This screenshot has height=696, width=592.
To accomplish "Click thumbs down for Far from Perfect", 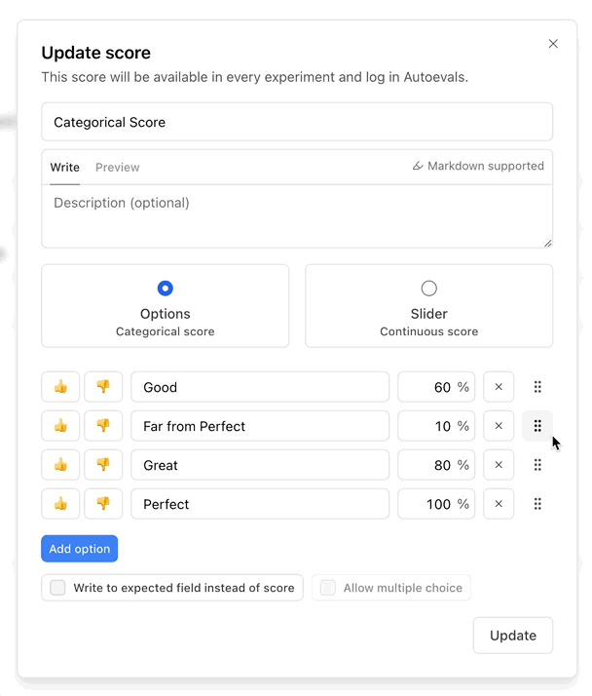I will pyautogui.click(x=103, y=426).
